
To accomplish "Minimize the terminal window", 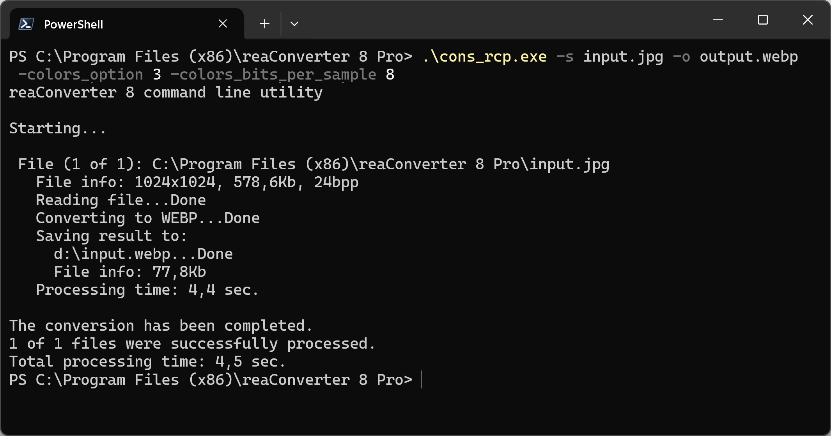I will tap(718, 19).
